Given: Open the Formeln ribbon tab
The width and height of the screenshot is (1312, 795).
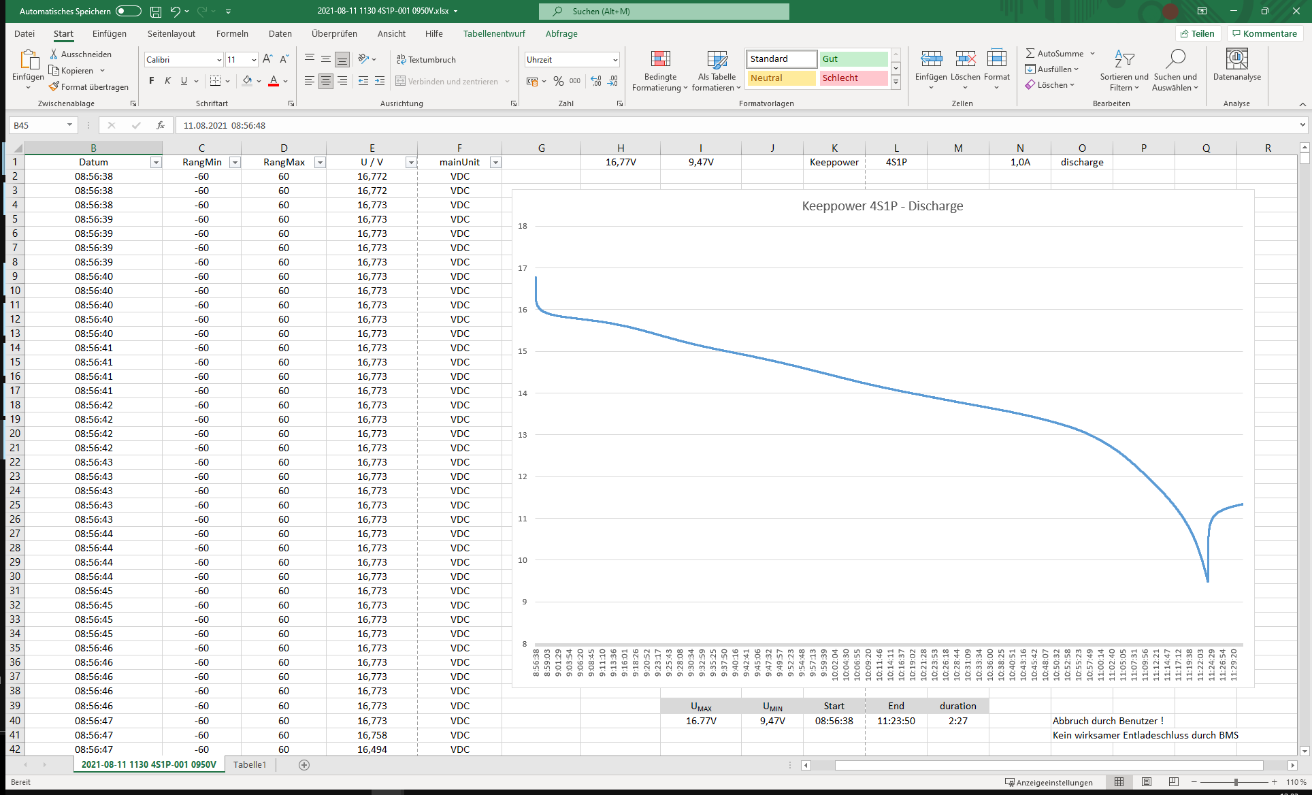Looking at the screenshot, I should [x=232, y=33].
